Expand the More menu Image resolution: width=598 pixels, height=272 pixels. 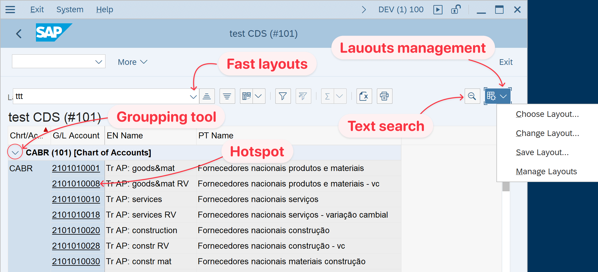(x=132, y=62)
